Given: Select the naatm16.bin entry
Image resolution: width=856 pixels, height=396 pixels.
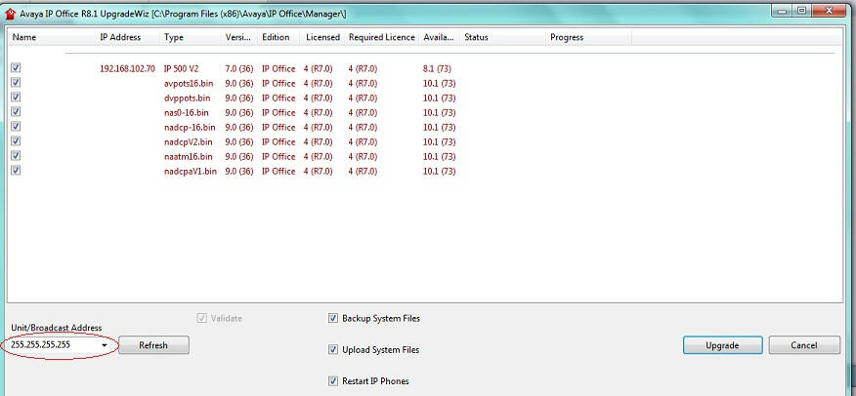Looking at the screenshot, I should coord(189,157).
